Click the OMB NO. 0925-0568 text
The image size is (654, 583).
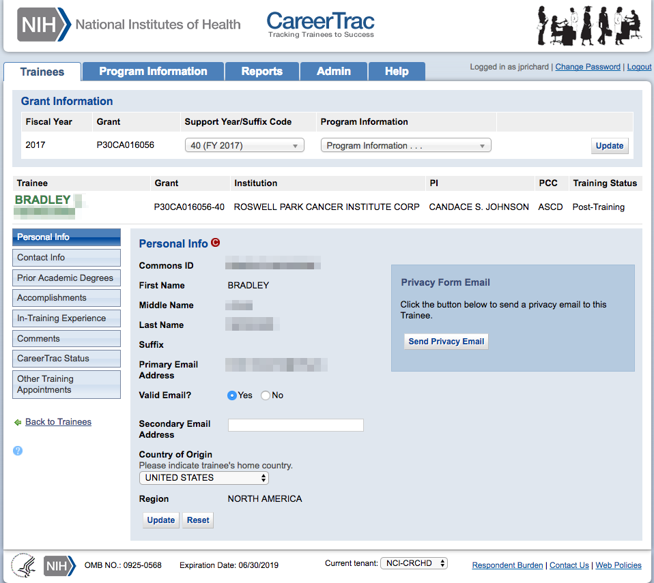click(x=123, y=565)
